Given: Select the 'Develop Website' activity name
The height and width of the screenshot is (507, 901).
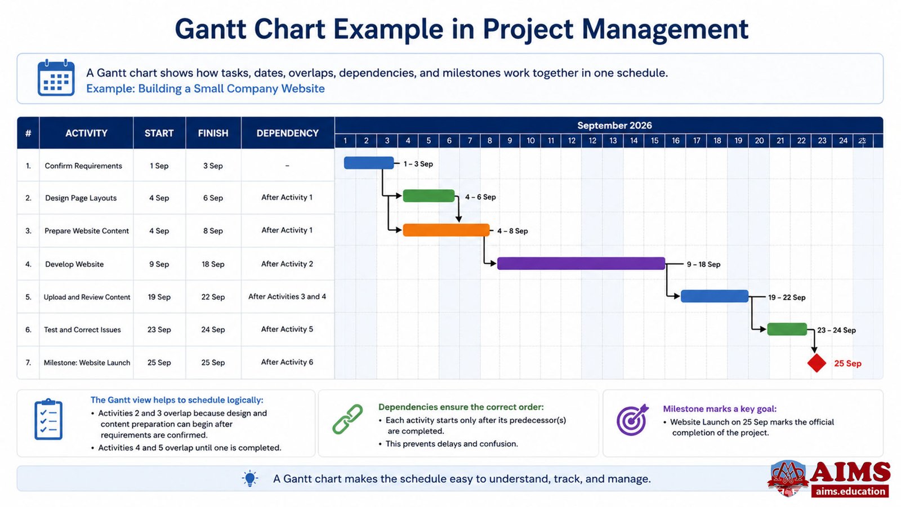Looking at the screenshot, I should tap(74, 264).
